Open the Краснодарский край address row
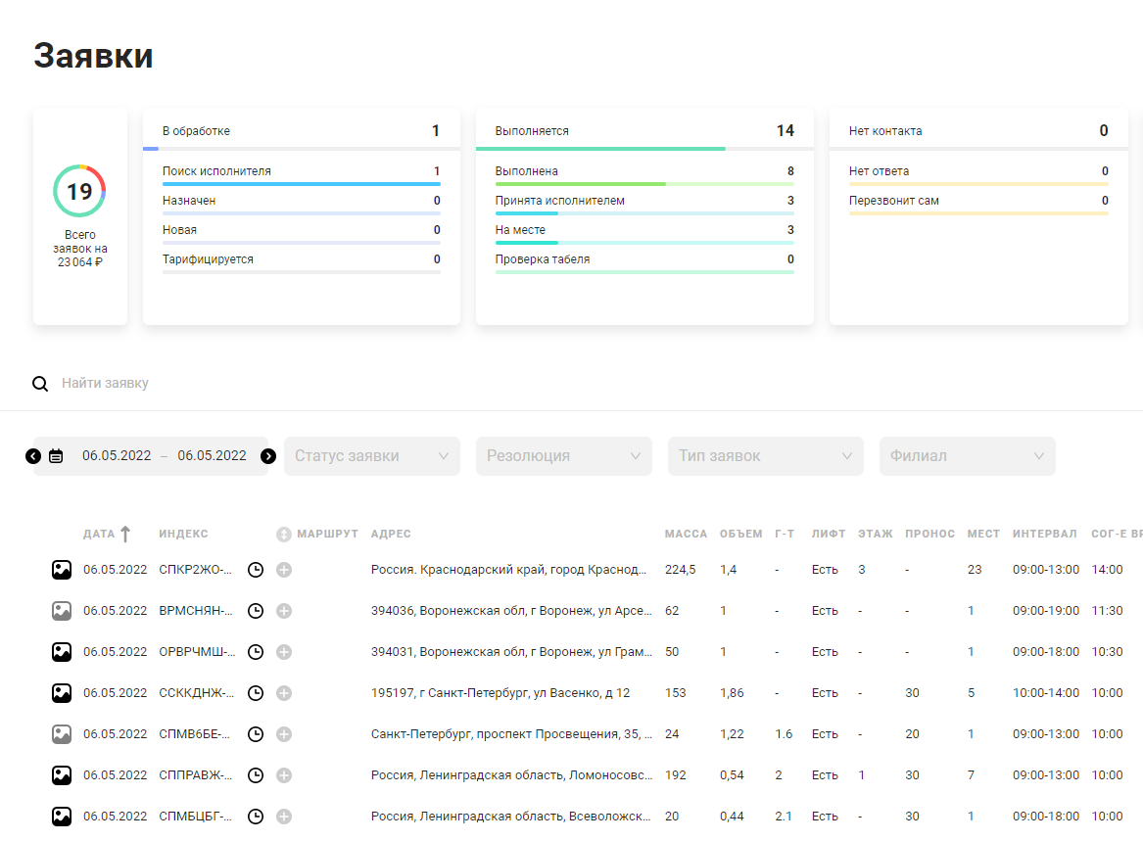The image size is (1143, 841). click(x=508, y=570)
